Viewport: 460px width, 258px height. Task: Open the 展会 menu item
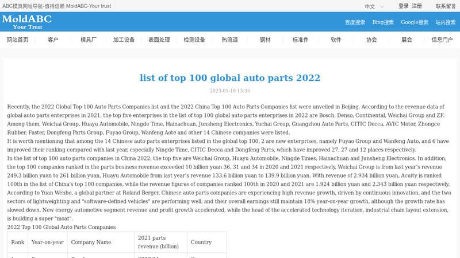[x=407, y=40]
